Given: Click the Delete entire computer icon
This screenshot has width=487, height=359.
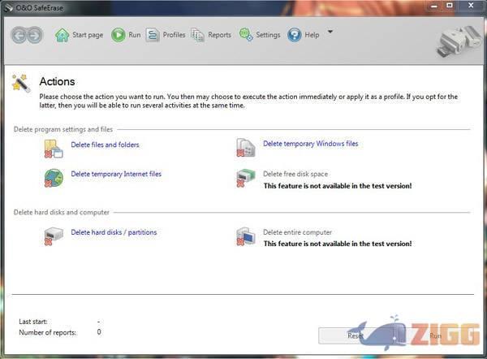Looking at the screenshot, I should (x=245, y=236).
